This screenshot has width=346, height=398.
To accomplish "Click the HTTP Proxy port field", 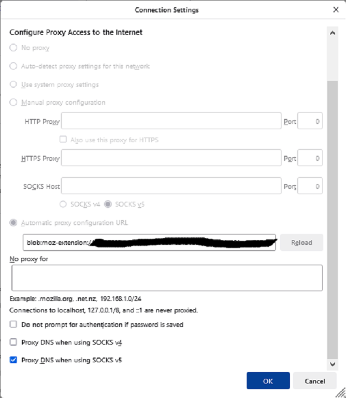I will [x=310, y=122].
